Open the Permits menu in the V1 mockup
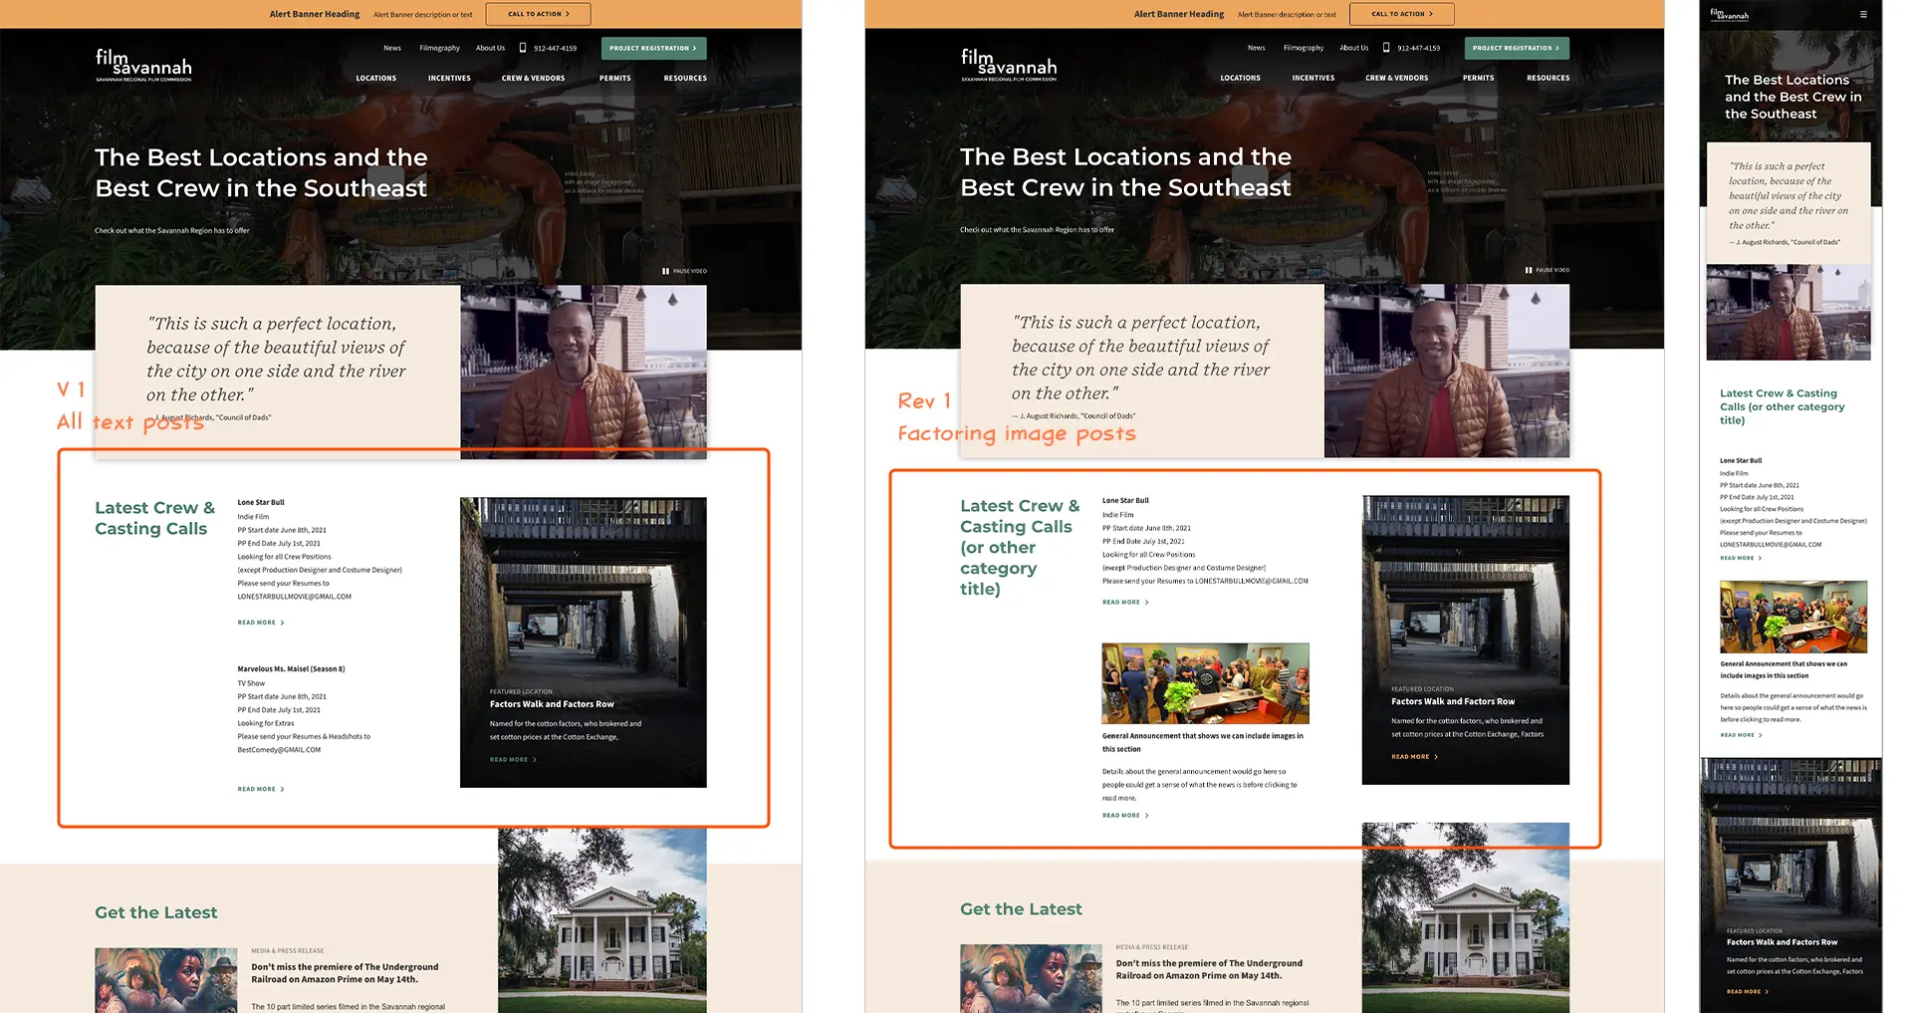The height and width of the screenshot is (1013, 1912). click(x=615, y=78)
